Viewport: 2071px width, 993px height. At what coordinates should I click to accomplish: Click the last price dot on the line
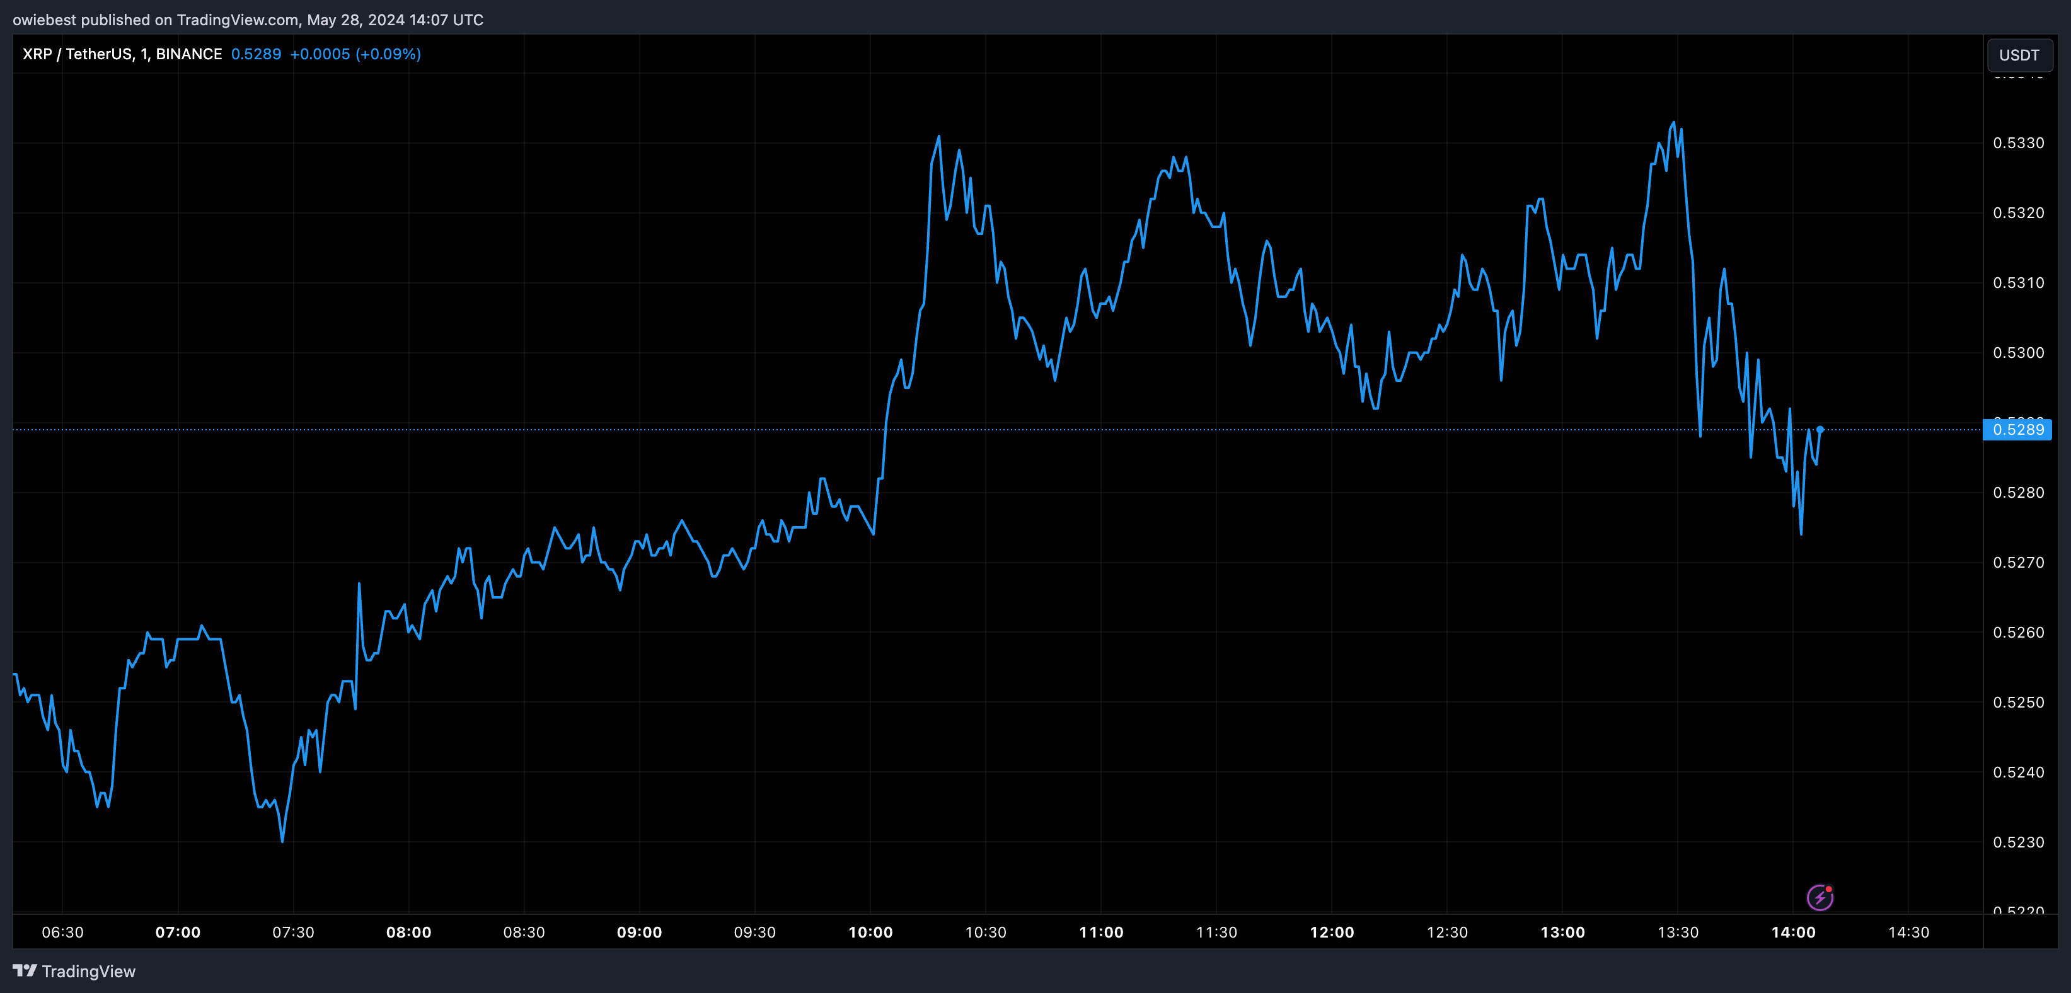click(x=1820, y=429)
